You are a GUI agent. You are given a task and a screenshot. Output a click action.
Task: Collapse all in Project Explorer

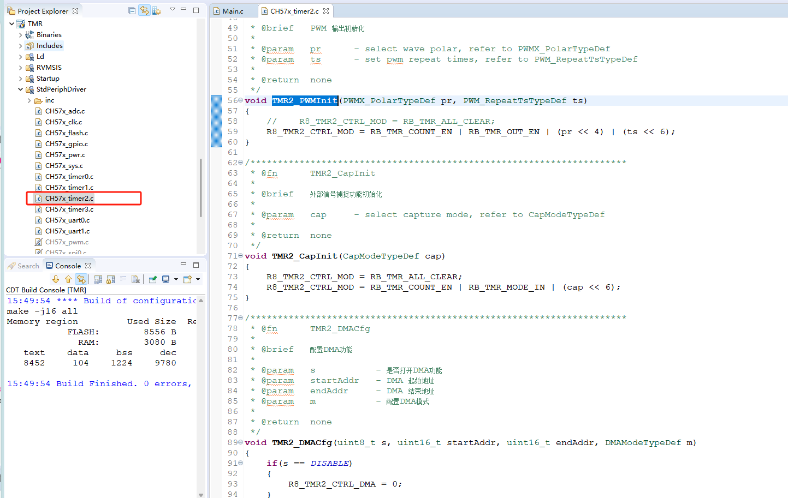click(x=132, y=10)
